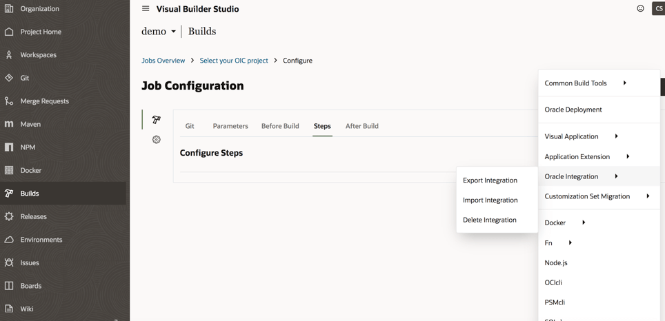Screen dimensions: 665x321
Task: Click the Docker sidebar icon
Action: [9, 170]
